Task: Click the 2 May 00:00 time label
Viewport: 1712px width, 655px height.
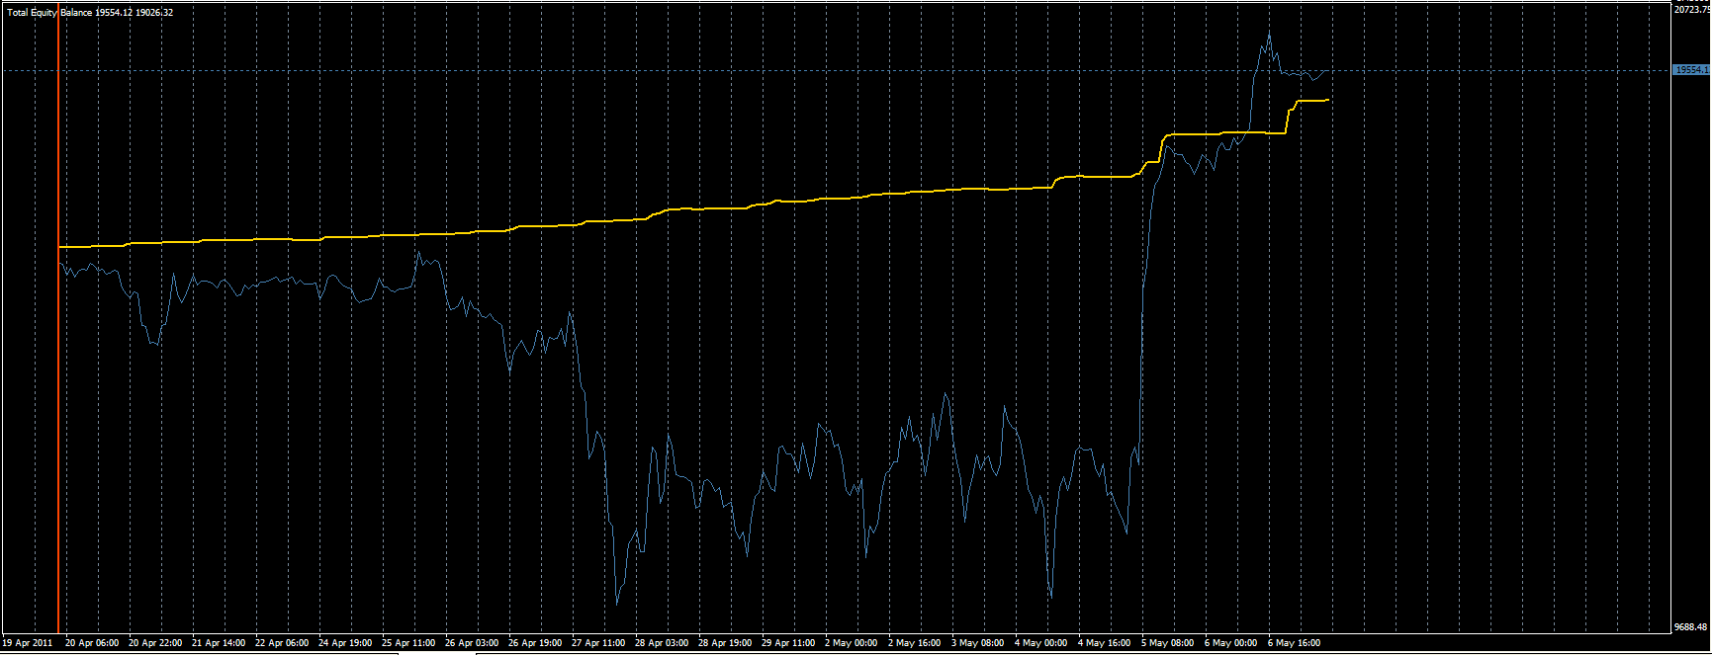Action: coord(852,643)
